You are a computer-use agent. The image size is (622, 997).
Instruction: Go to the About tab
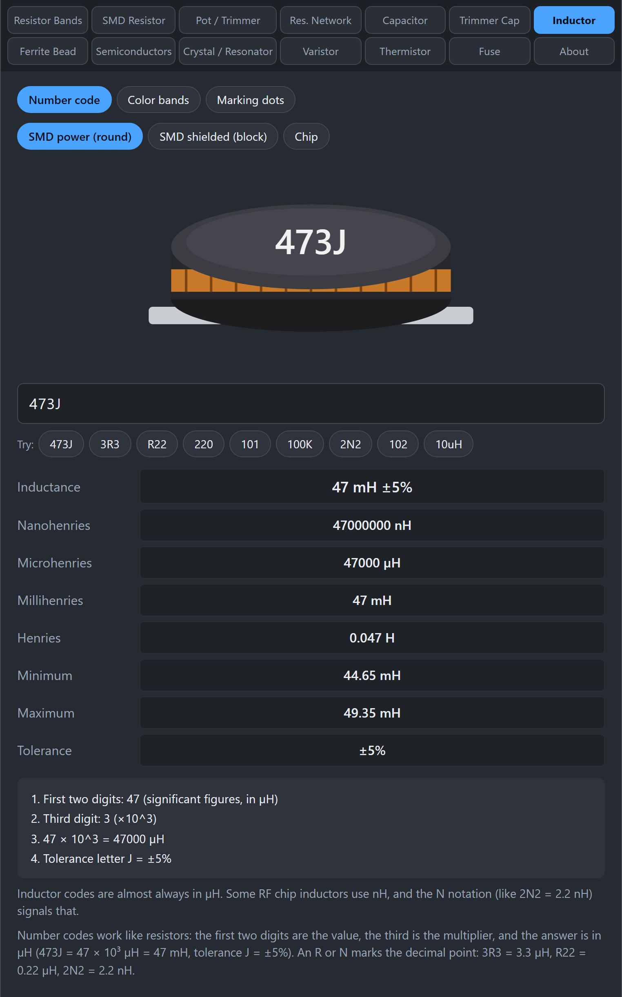pos(574,51)
